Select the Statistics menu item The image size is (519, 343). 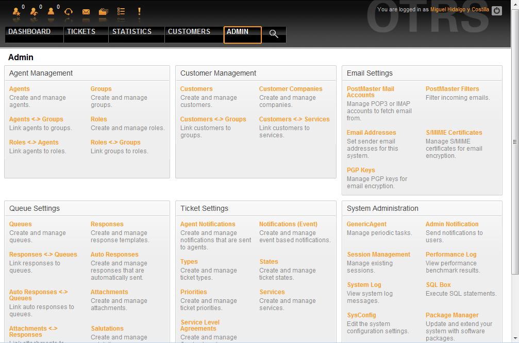coord(132,32)
